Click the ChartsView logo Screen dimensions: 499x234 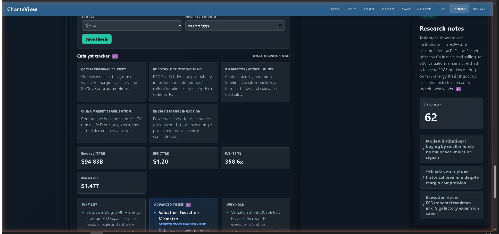click(22, 9)
